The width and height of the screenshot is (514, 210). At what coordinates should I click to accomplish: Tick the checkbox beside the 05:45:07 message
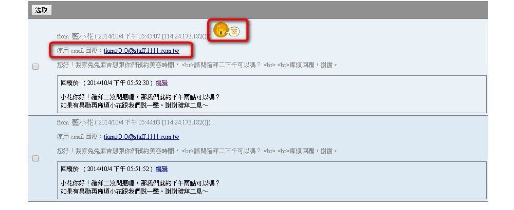pos(35,67)
